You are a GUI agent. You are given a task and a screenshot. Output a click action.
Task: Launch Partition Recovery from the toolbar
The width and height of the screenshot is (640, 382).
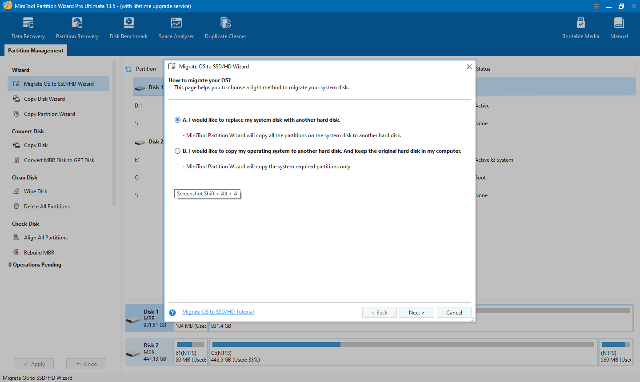pos(77,27)
